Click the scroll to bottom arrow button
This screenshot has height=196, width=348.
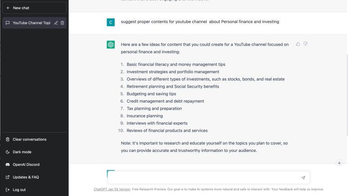[339, 162]
